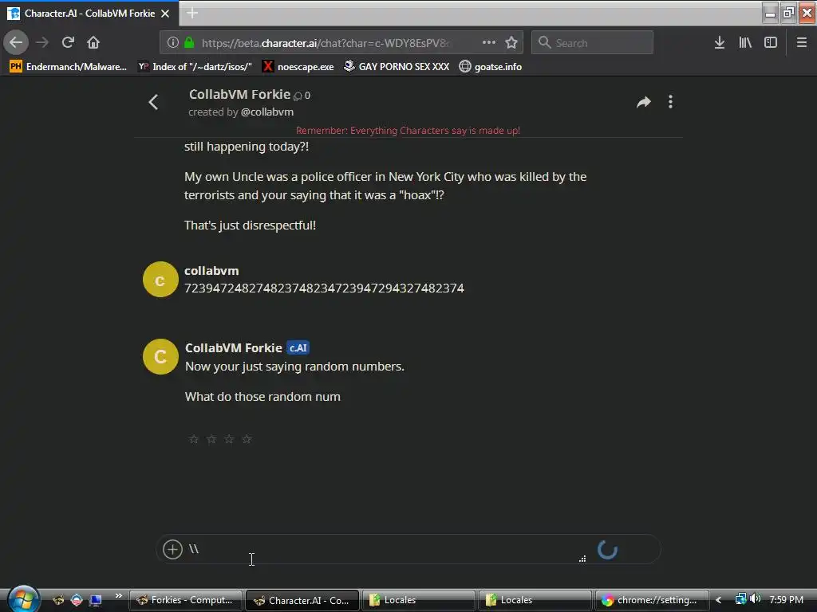Open the Index of /~dartz/isos/ bookmark

click(x=195, y=67)
